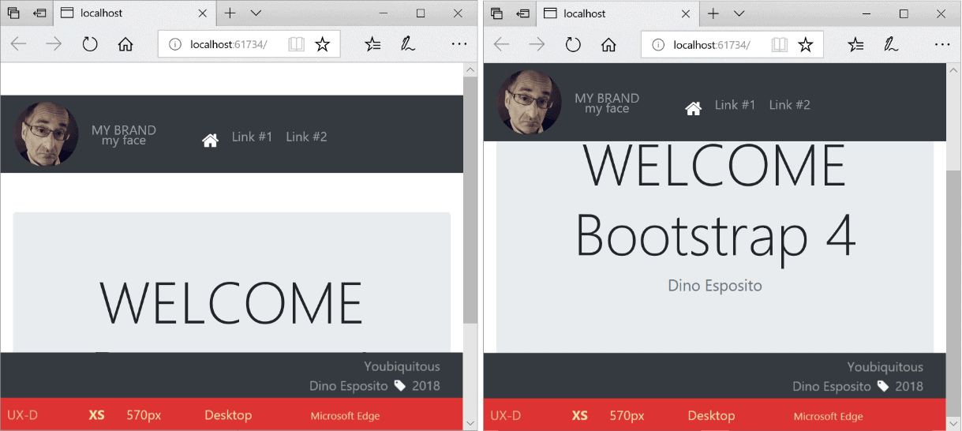The width and height of the screenshot is (962, 431).
Task: Click 'Bootstrap 4' heading in right window
Action: [x=716, y=235]
